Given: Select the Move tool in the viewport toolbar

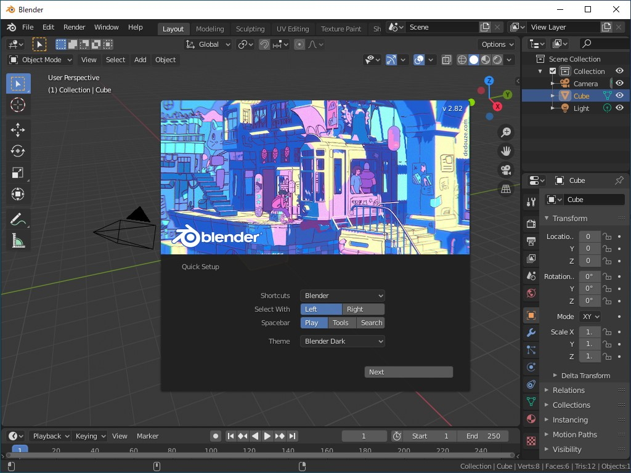Looking at the screenshot, I should (18, 129).
